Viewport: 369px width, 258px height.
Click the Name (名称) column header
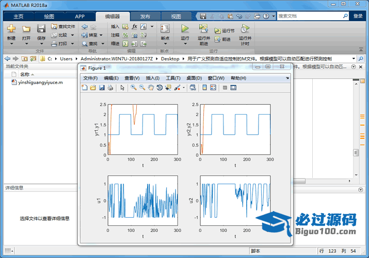pyautogui.click(x=25, y=74)
